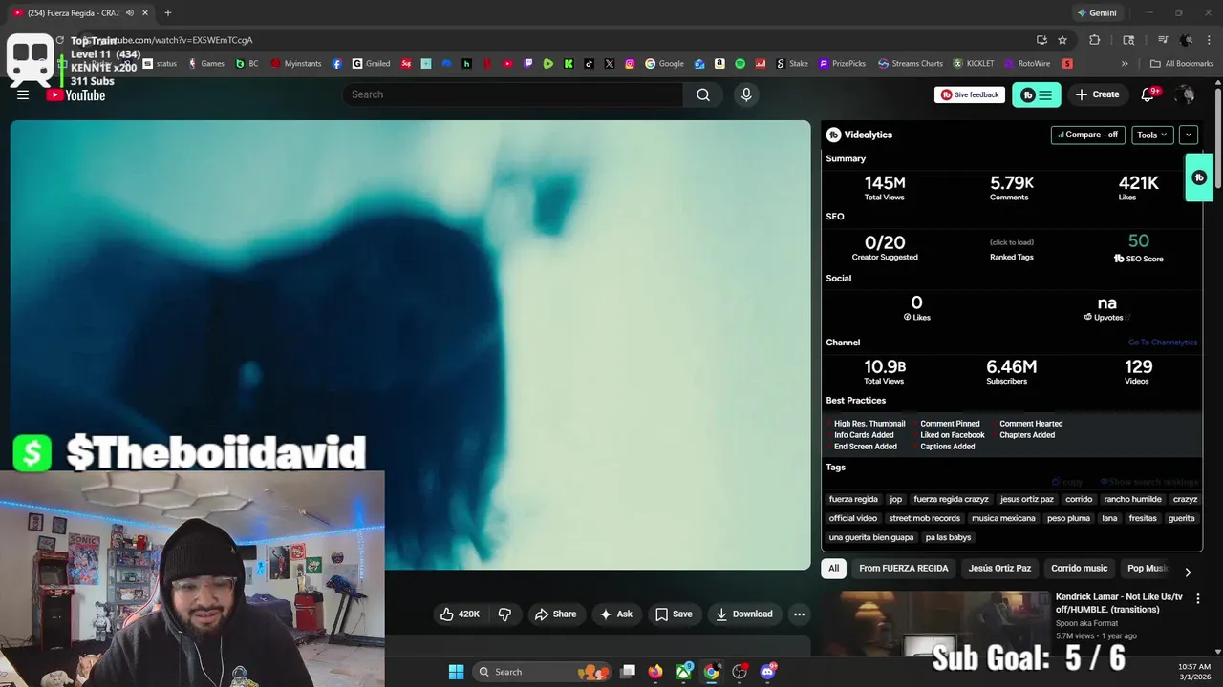
Task: Open the Grailed bookmark
Action: pyautogui.click(x=372, y=64)
